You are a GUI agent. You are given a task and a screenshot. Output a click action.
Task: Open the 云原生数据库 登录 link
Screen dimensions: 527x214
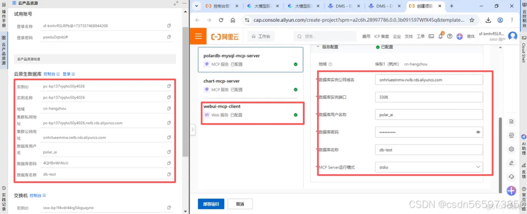click(69, 74)
